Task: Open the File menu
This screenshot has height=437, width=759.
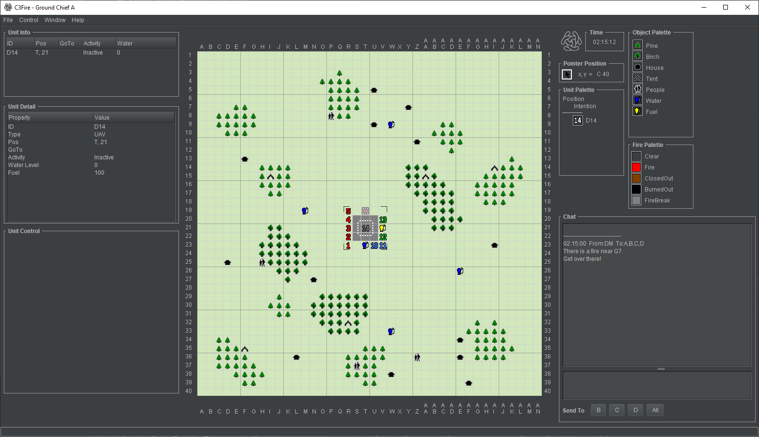Action: [8, 20]
